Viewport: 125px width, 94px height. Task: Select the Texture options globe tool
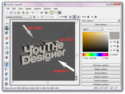(x=7, y=52)
